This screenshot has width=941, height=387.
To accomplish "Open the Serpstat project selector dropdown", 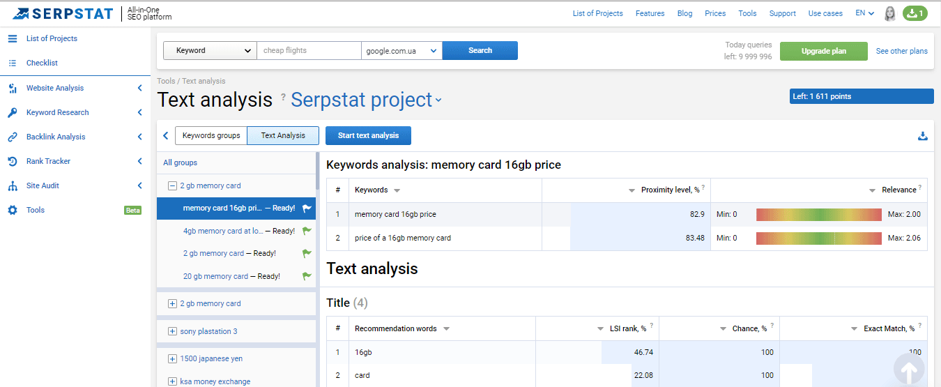I will click(x=366, y=100).
